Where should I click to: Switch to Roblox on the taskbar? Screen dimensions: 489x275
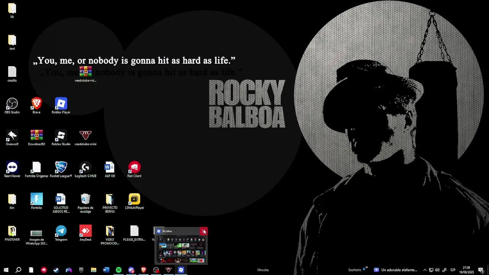[x=181, y=270]
